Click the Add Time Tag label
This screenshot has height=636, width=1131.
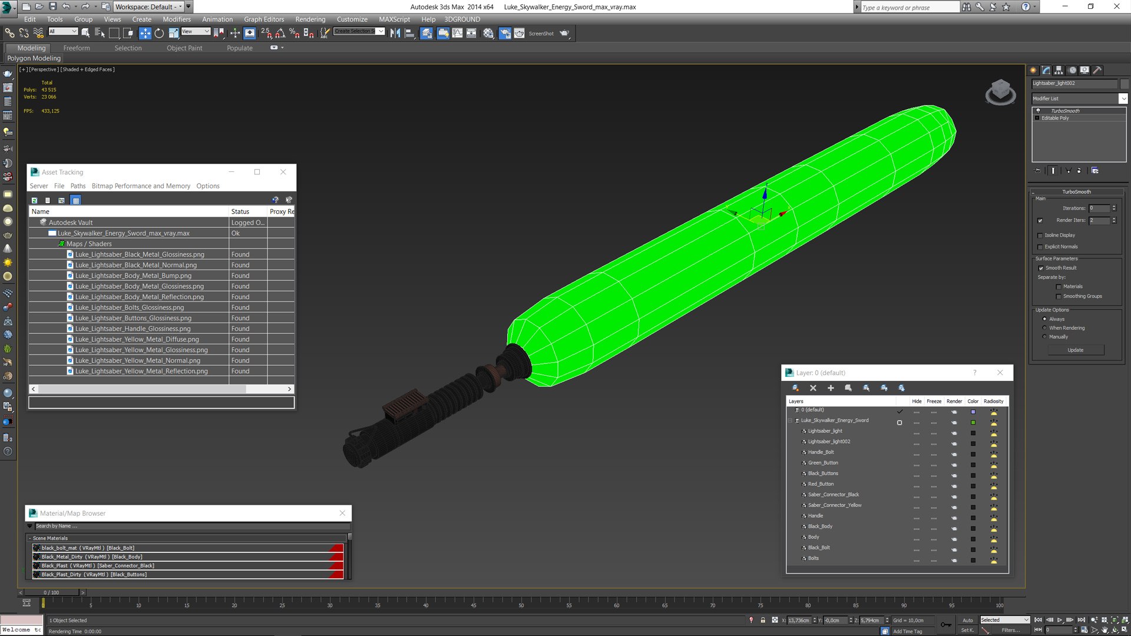(x=908, y=631)
